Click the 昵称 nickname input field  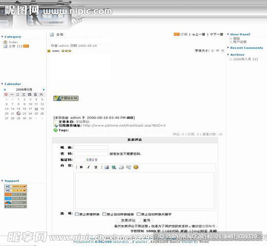(91, 148)
